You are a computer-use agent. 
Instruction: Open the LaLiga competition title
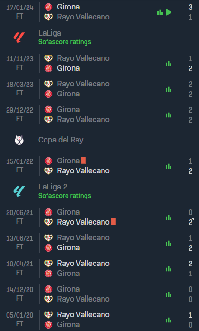click(x=50, y=33)
